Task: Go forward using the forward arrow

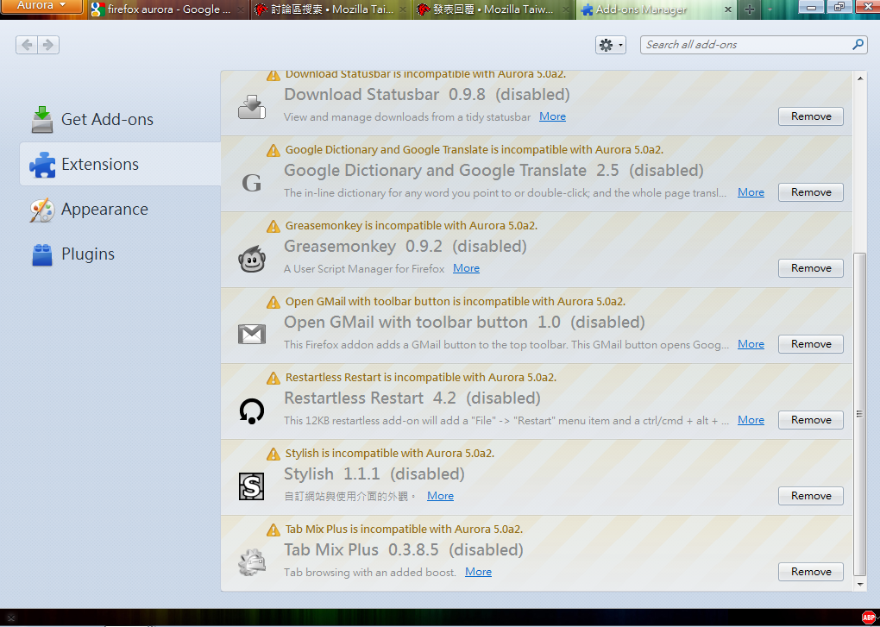Action: tap(48, 45)
